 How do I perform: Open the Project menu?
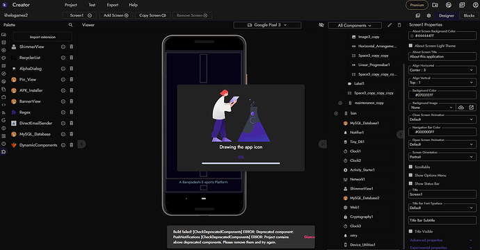[71, 5]
